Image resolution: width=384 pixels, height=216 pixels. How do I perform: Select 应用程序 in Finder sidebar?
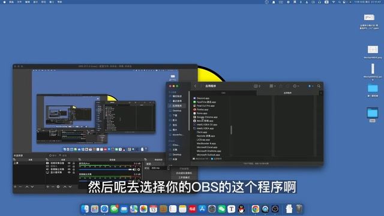[x=177, y=106]
